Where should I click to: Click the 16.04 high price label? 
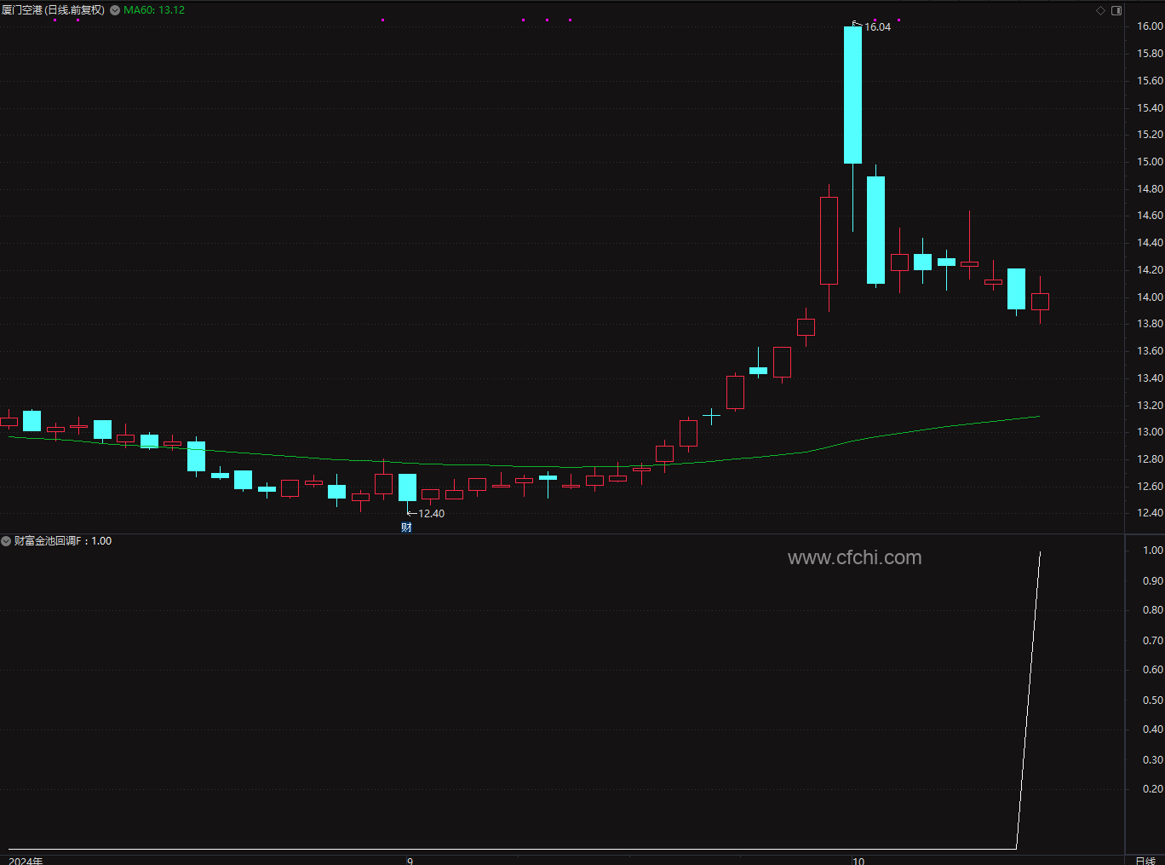click(877, 27)
